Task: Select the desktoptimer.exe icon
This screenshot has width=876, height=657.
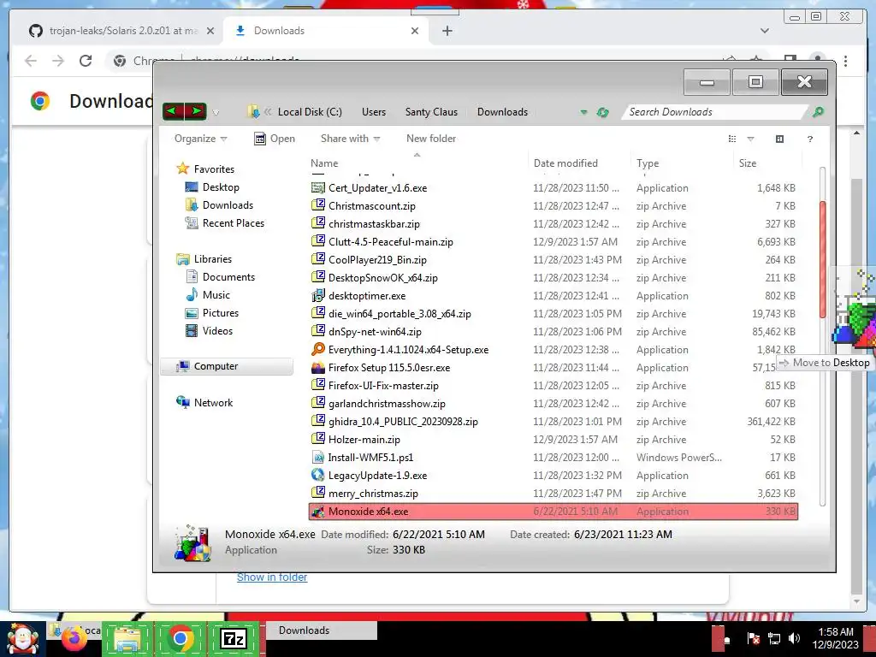Action: coord(318,295)
